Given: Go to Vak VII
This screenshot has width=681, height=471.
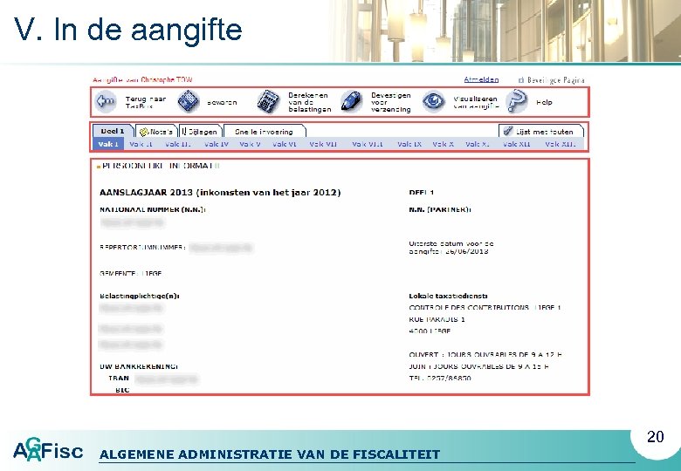Looking at the screenshot, I should 323,144.
